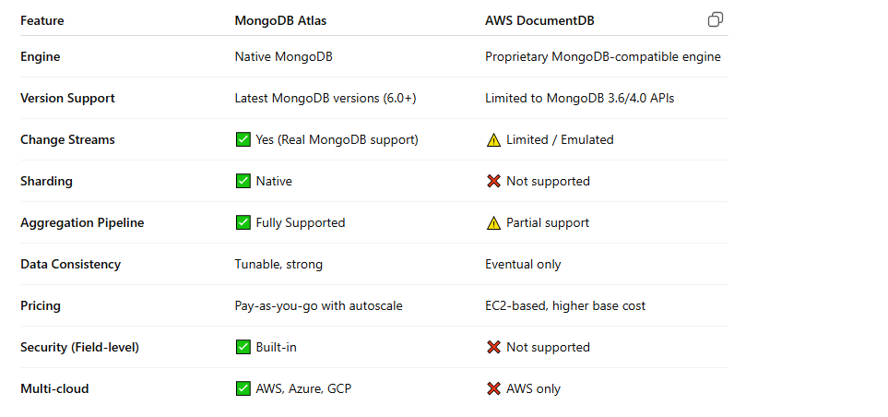The height and width of the screenshot is (417, 888).
Task: Click warning icon beside Partial support
Action: [493, 222]
